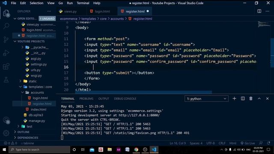Select terminal dropdown '1: python'

206,99
